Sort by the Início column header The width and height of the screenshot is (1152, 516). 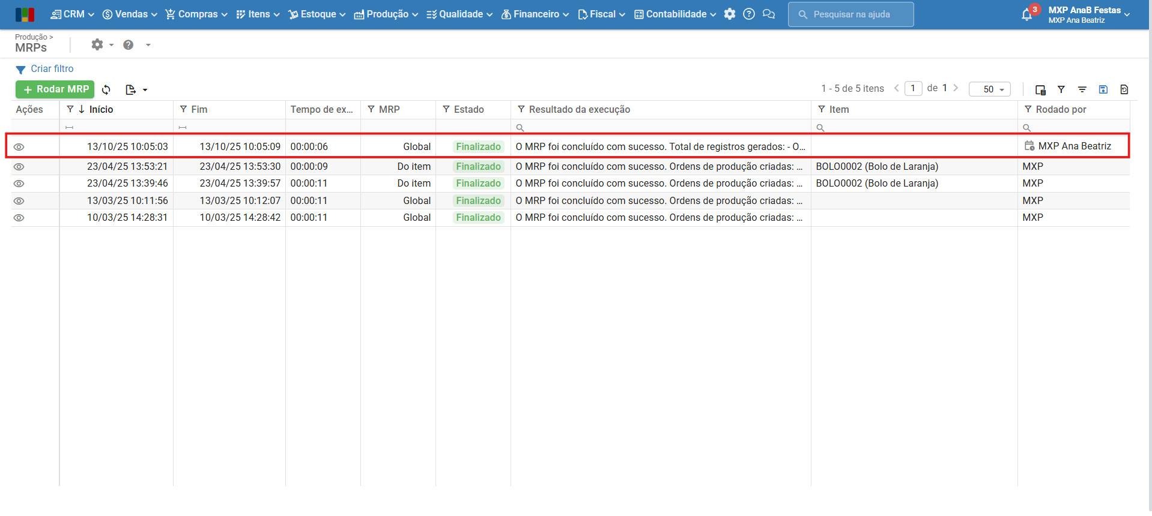click(x=101, y=109)
